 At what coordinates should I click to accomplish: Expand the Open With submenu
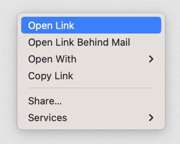(x=91, y=59)
